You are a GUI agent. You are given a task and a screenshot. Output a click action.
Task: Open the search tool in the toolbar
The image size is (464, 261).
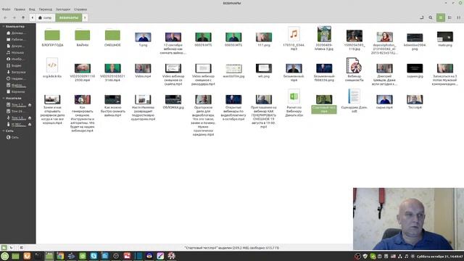tap(431, 17)
